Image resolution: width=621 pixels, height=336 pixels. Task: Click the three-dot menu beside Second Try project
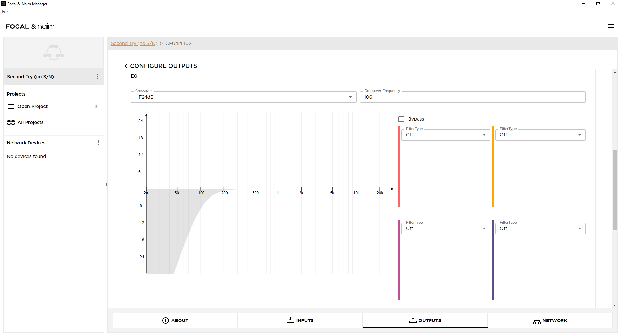(97, 77)
